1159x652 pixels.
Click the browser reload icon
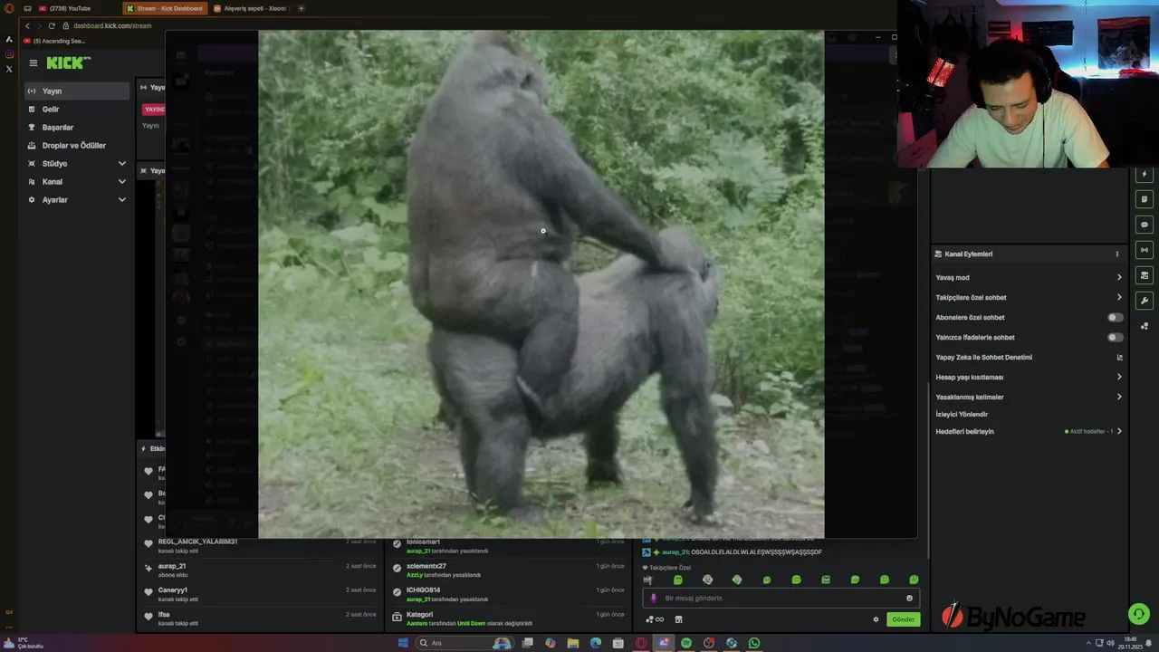click(52, 25)
